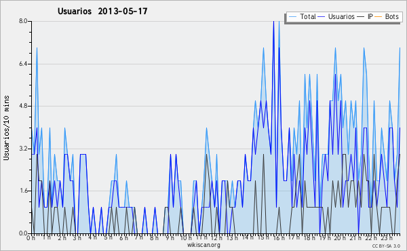Image resolution: width=407 pixels, height=251 pixels.
Task: Click the y-axis value '3.2'
Action: tap(23, 149)
